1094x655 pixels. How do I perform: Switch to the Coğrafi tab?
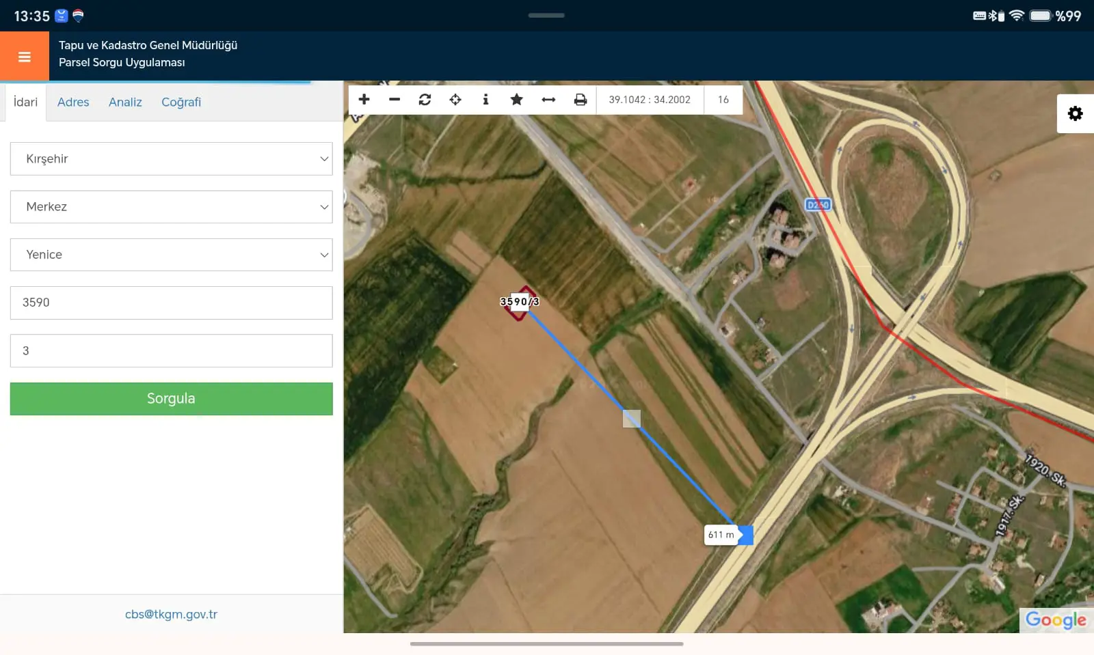(x=181, y=102)
